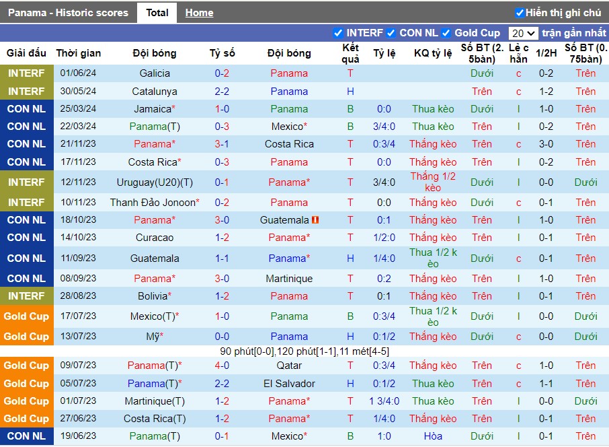
Task: Open Martinique team in 08/09/23 row
Action: point(289,279)
